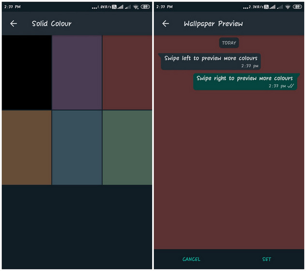Tap the 'Solid Colour' screen title

(51, 24)
